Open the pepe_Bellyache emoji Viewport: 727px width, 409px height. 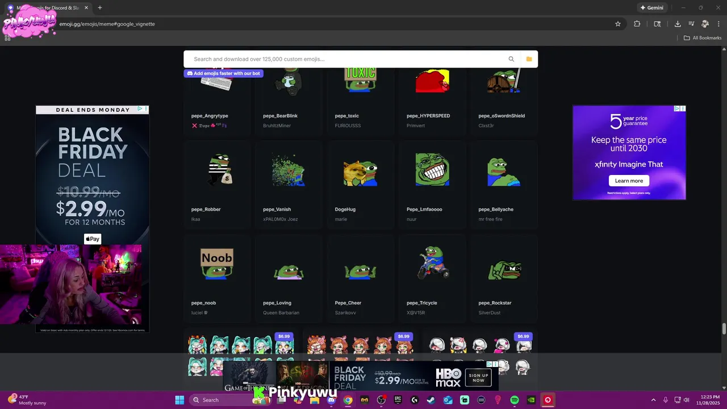point(504,185)
